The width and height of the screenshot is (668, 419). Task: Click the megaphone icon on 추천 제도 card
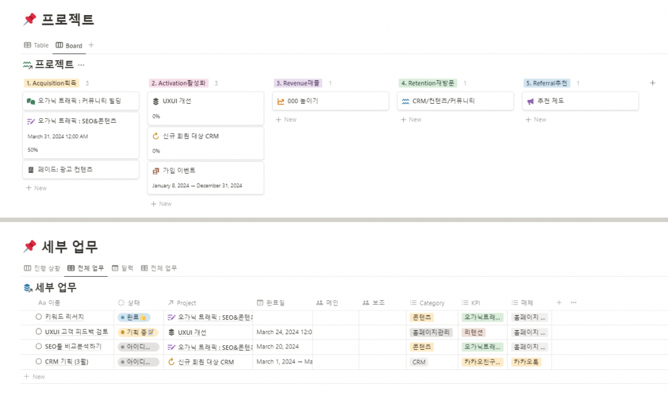coord(531,101)
